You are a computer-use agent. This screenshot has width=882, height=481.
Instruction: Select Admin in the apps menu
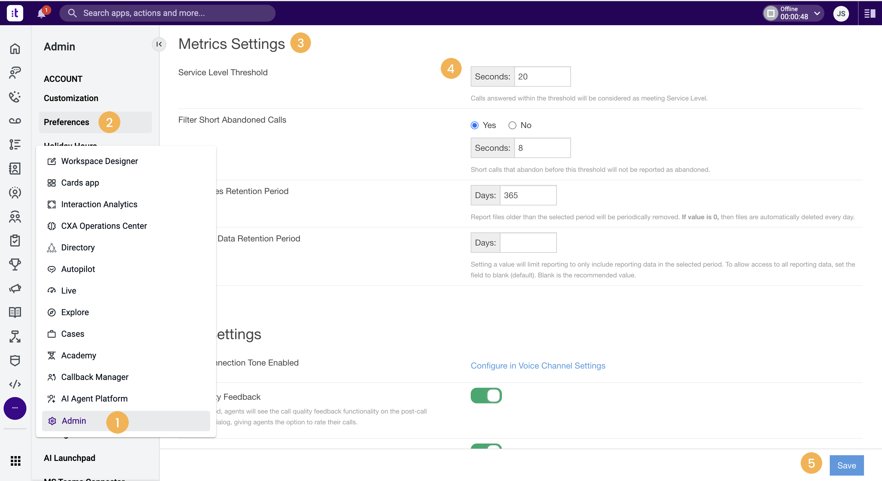pos(126,421)
